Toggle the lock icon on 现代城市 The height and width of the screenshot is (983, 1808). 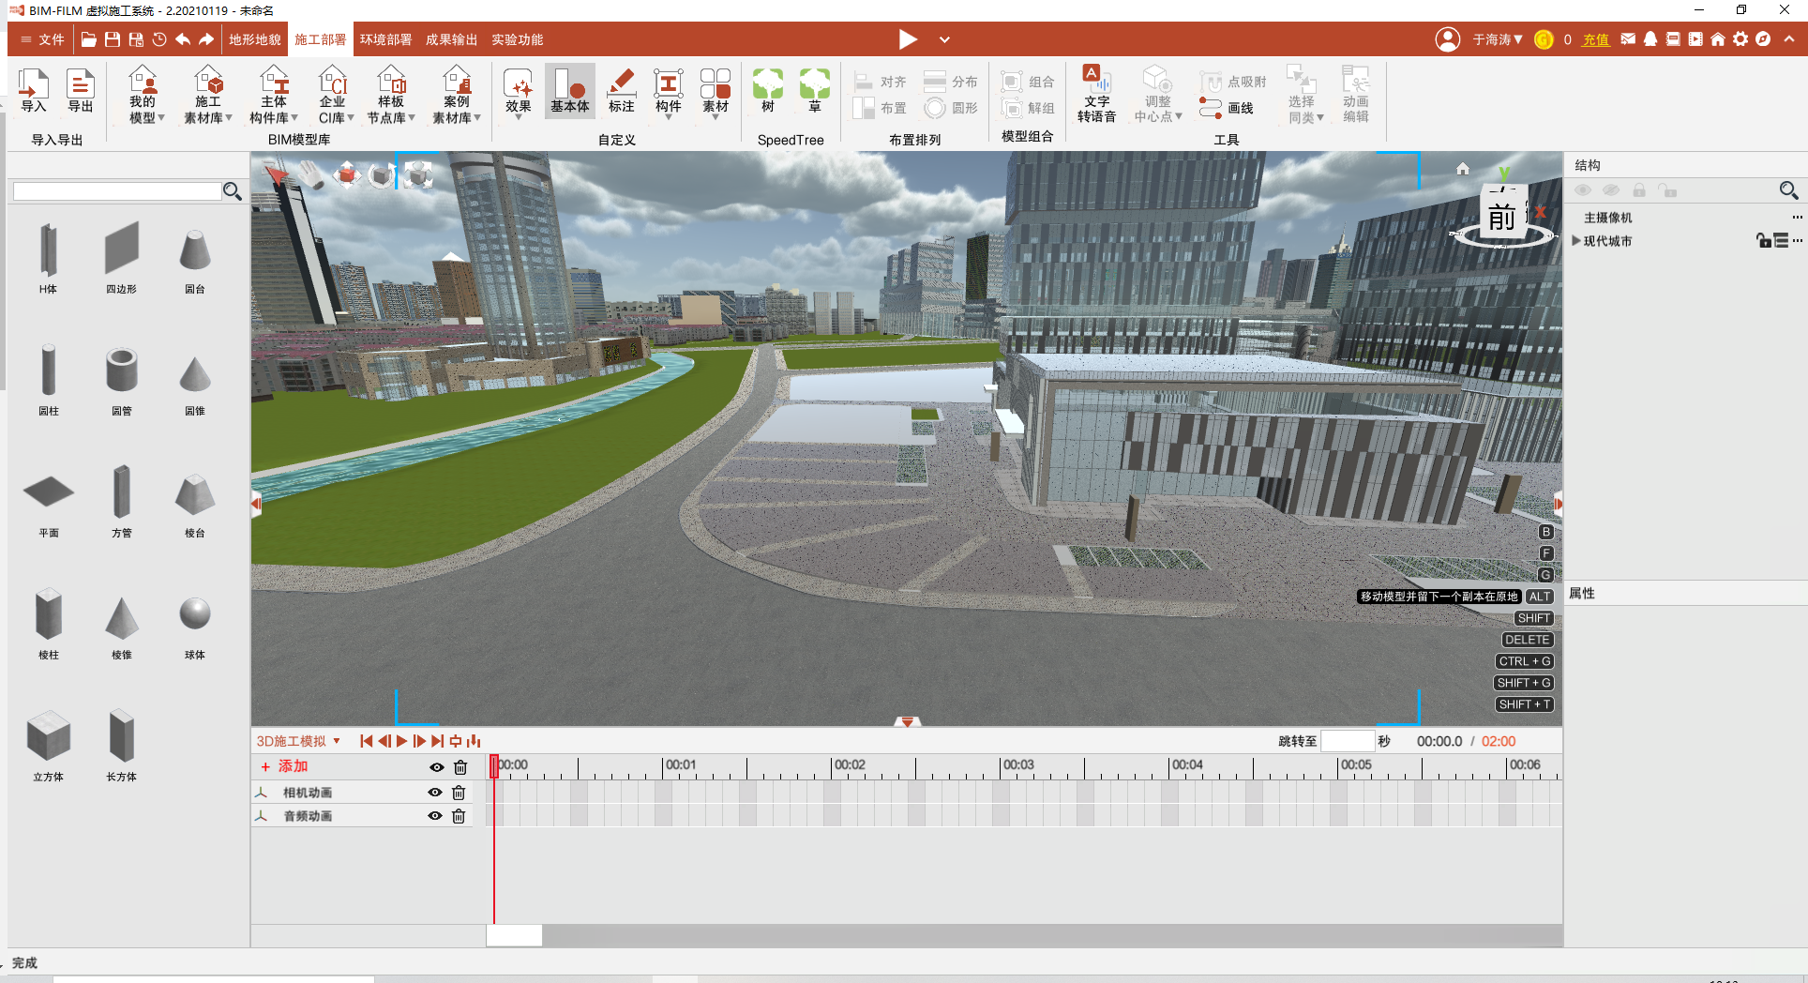click(x=1763, y=241)
